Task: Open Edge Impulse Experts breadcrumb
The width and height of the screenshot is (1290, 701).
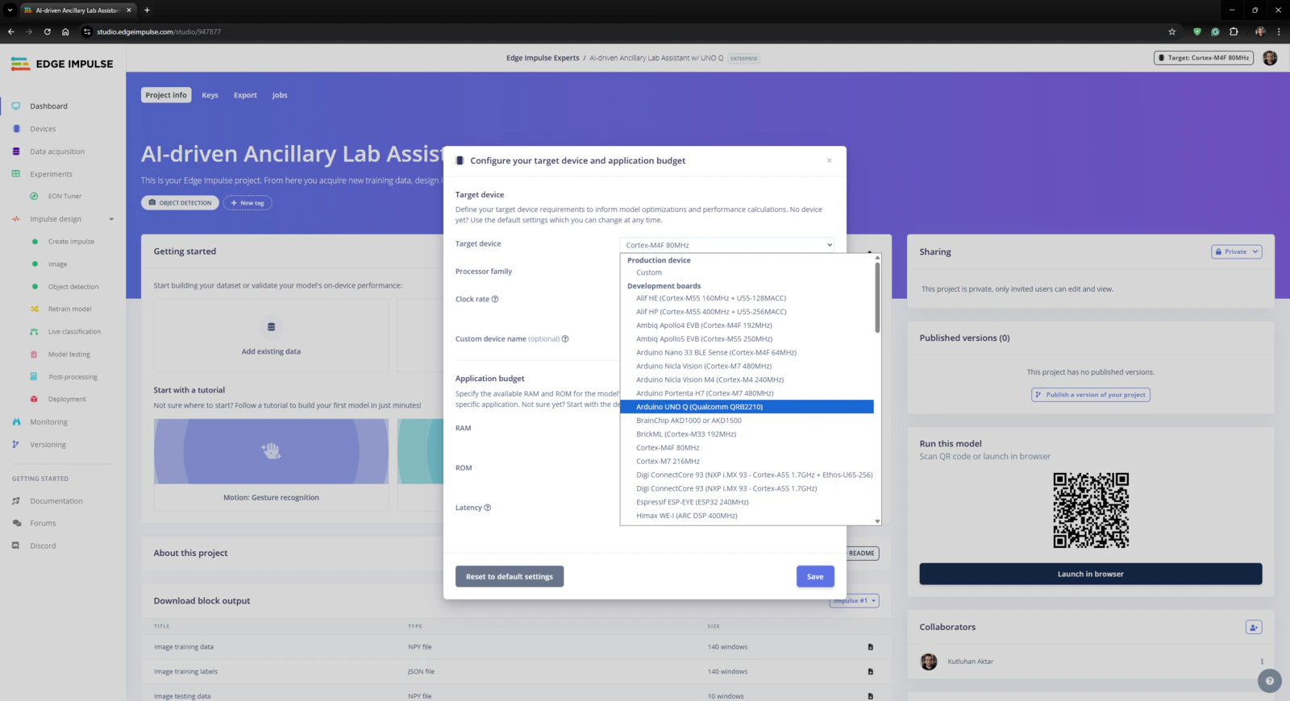Action: click(543, 58)
